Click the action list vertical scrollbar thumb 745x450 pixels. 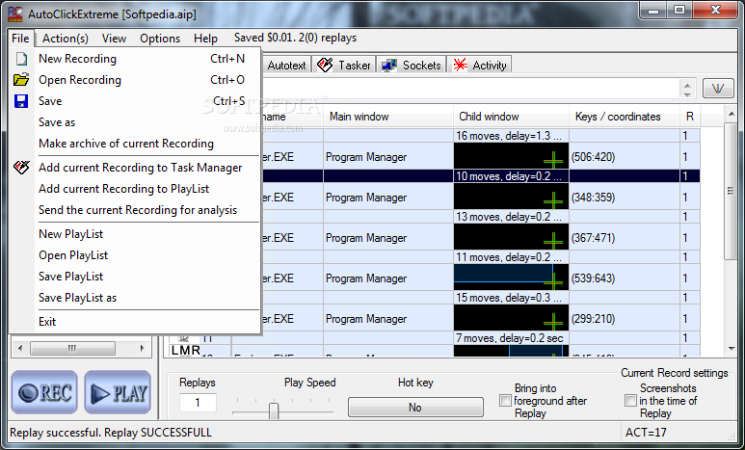[x=731, y=191]
